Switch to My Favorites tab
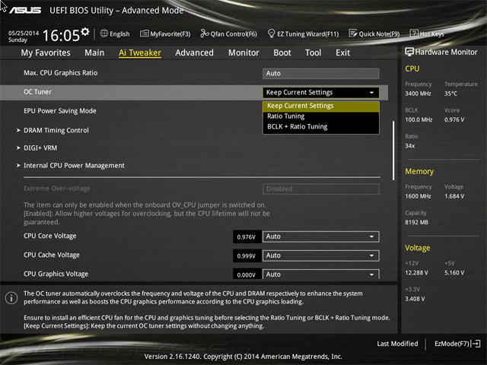This screenshot has width=487, height=365. (46, 52)
